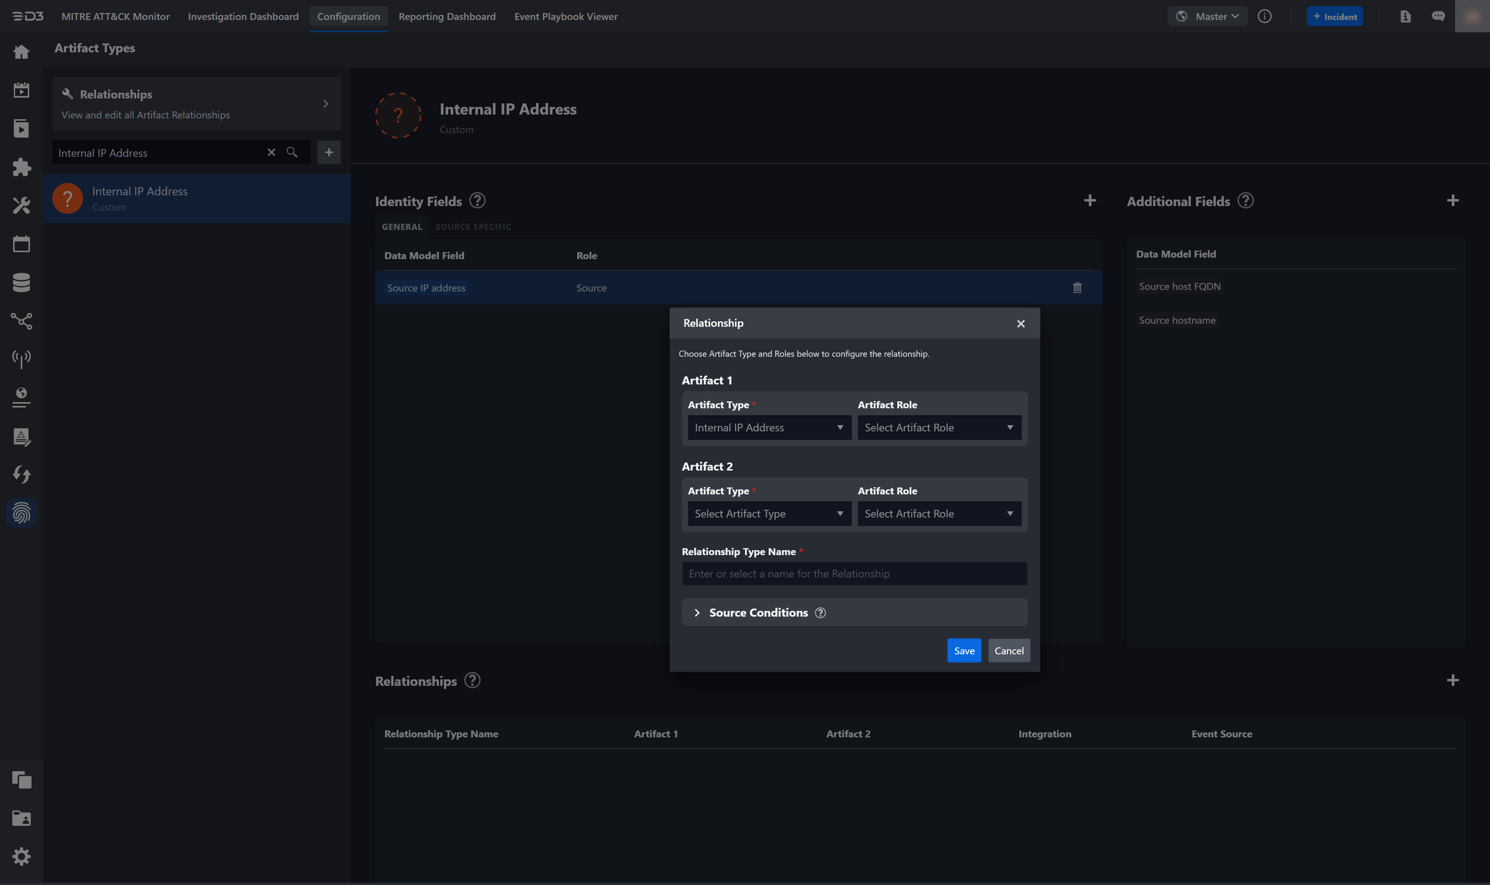Open the user folder icon in sidebar

(x=22, y=818)
